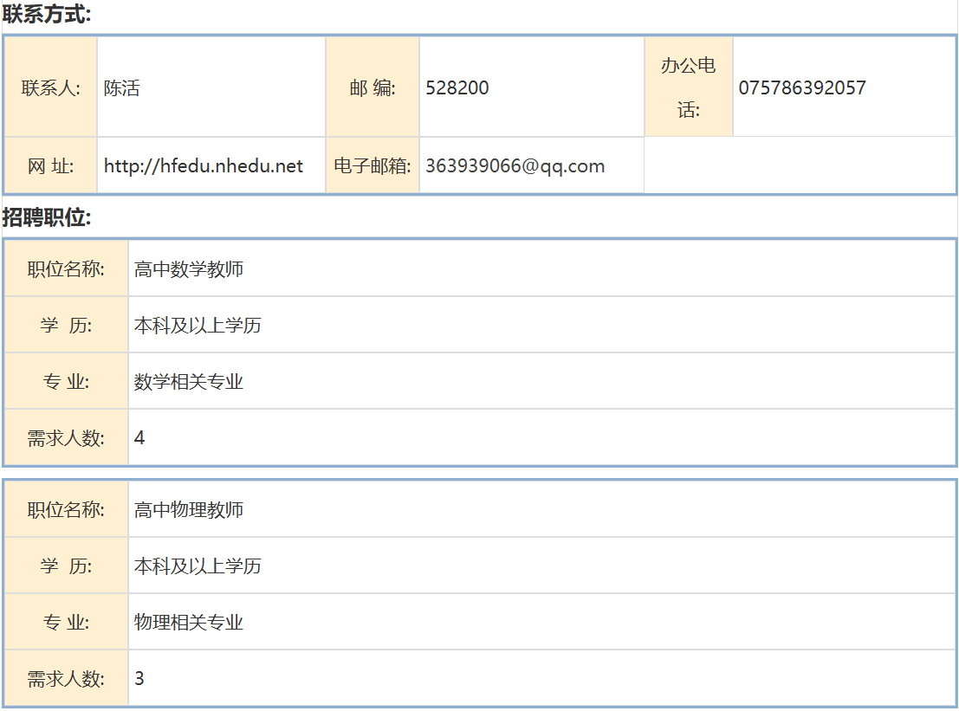This screenshot has width=959, height=711.
Task: Click the 联系方式 section heading
Action: click(x=47, y=14)
